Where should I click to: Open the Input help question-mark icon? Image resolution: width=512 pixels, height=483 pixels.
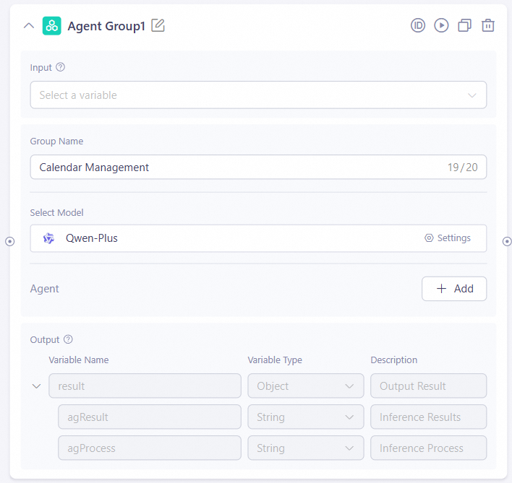click(x=61, y=67)
